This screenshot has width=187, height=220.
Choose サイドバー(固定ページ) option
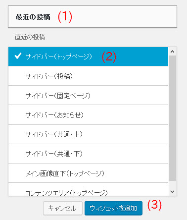click(88, 95)
